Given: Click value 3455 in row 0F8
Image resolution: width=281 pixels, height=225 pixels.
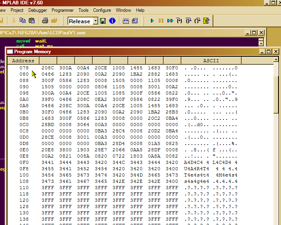Looking at the screenshot, I should (x=48, y=169).
